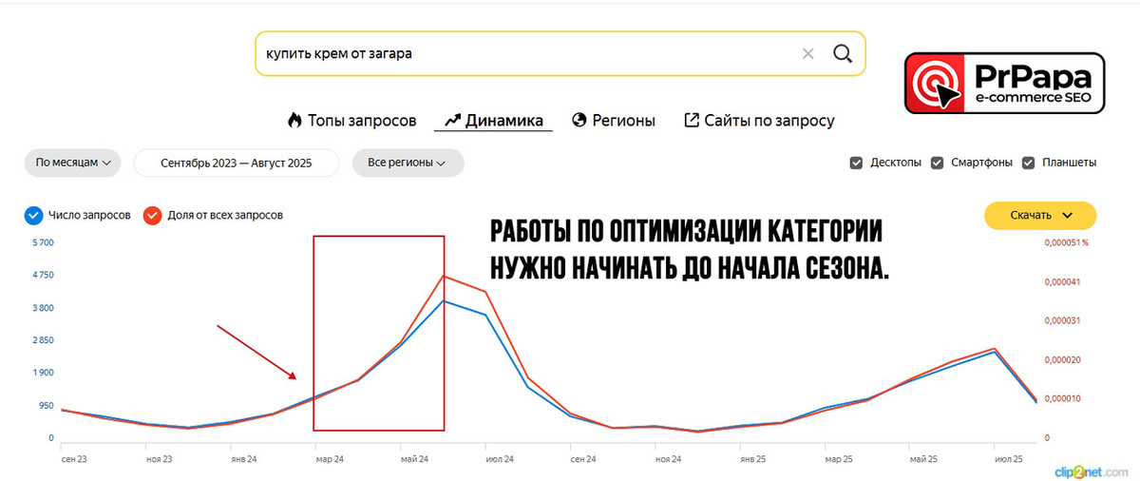
Task: Toggle the Планшеты checkbox
Action: (x=1028, y=163)
